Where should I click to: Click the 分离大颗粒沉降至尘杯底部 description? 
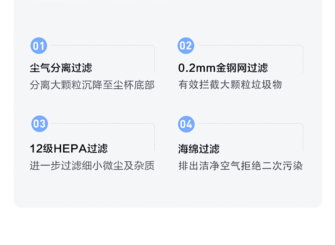[92, 85]
